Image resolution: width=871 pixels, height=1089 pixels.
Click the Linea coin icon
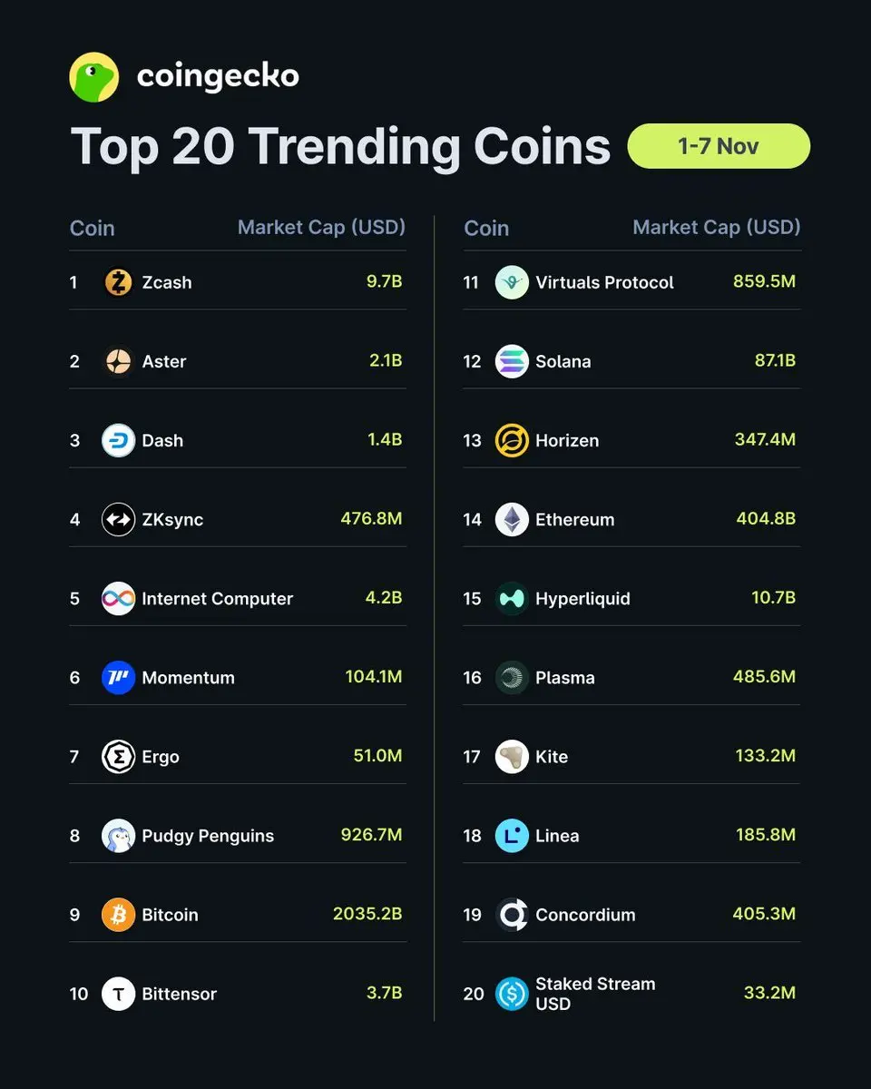[x=512, y=836]
